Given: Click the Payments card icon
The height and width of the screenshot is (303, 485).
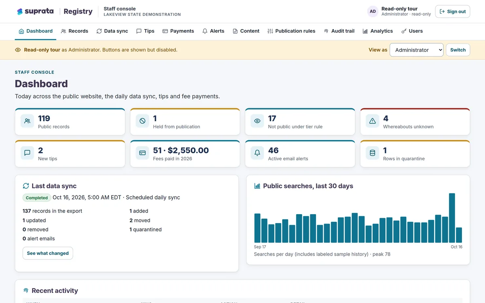Looking at the screenshot, I should [165, 31].
